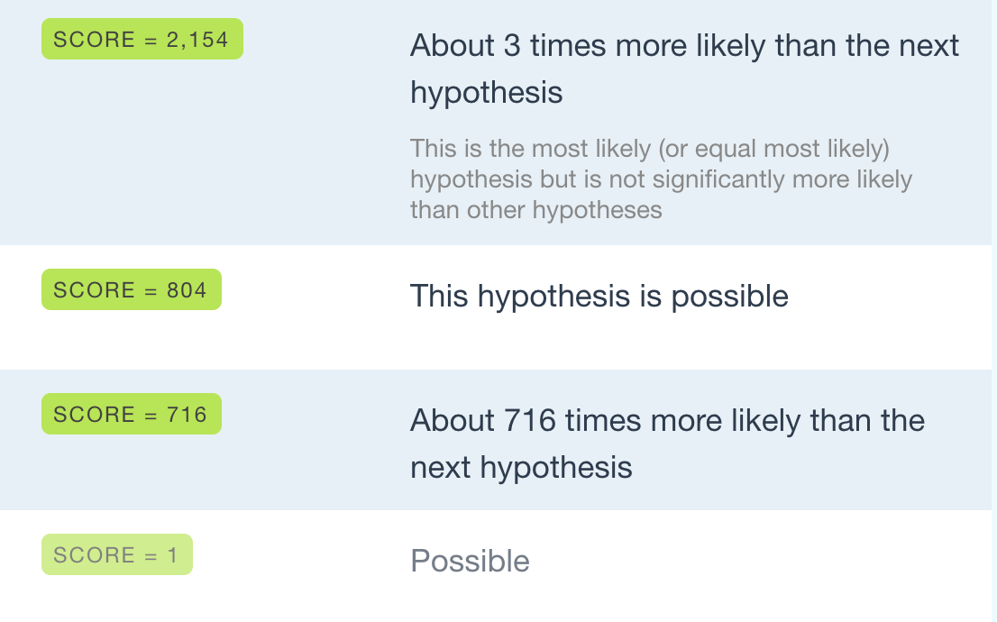Screen dimensions: 997x622
Task: Click the number 804 within its badge
Action: pos(187,290)
